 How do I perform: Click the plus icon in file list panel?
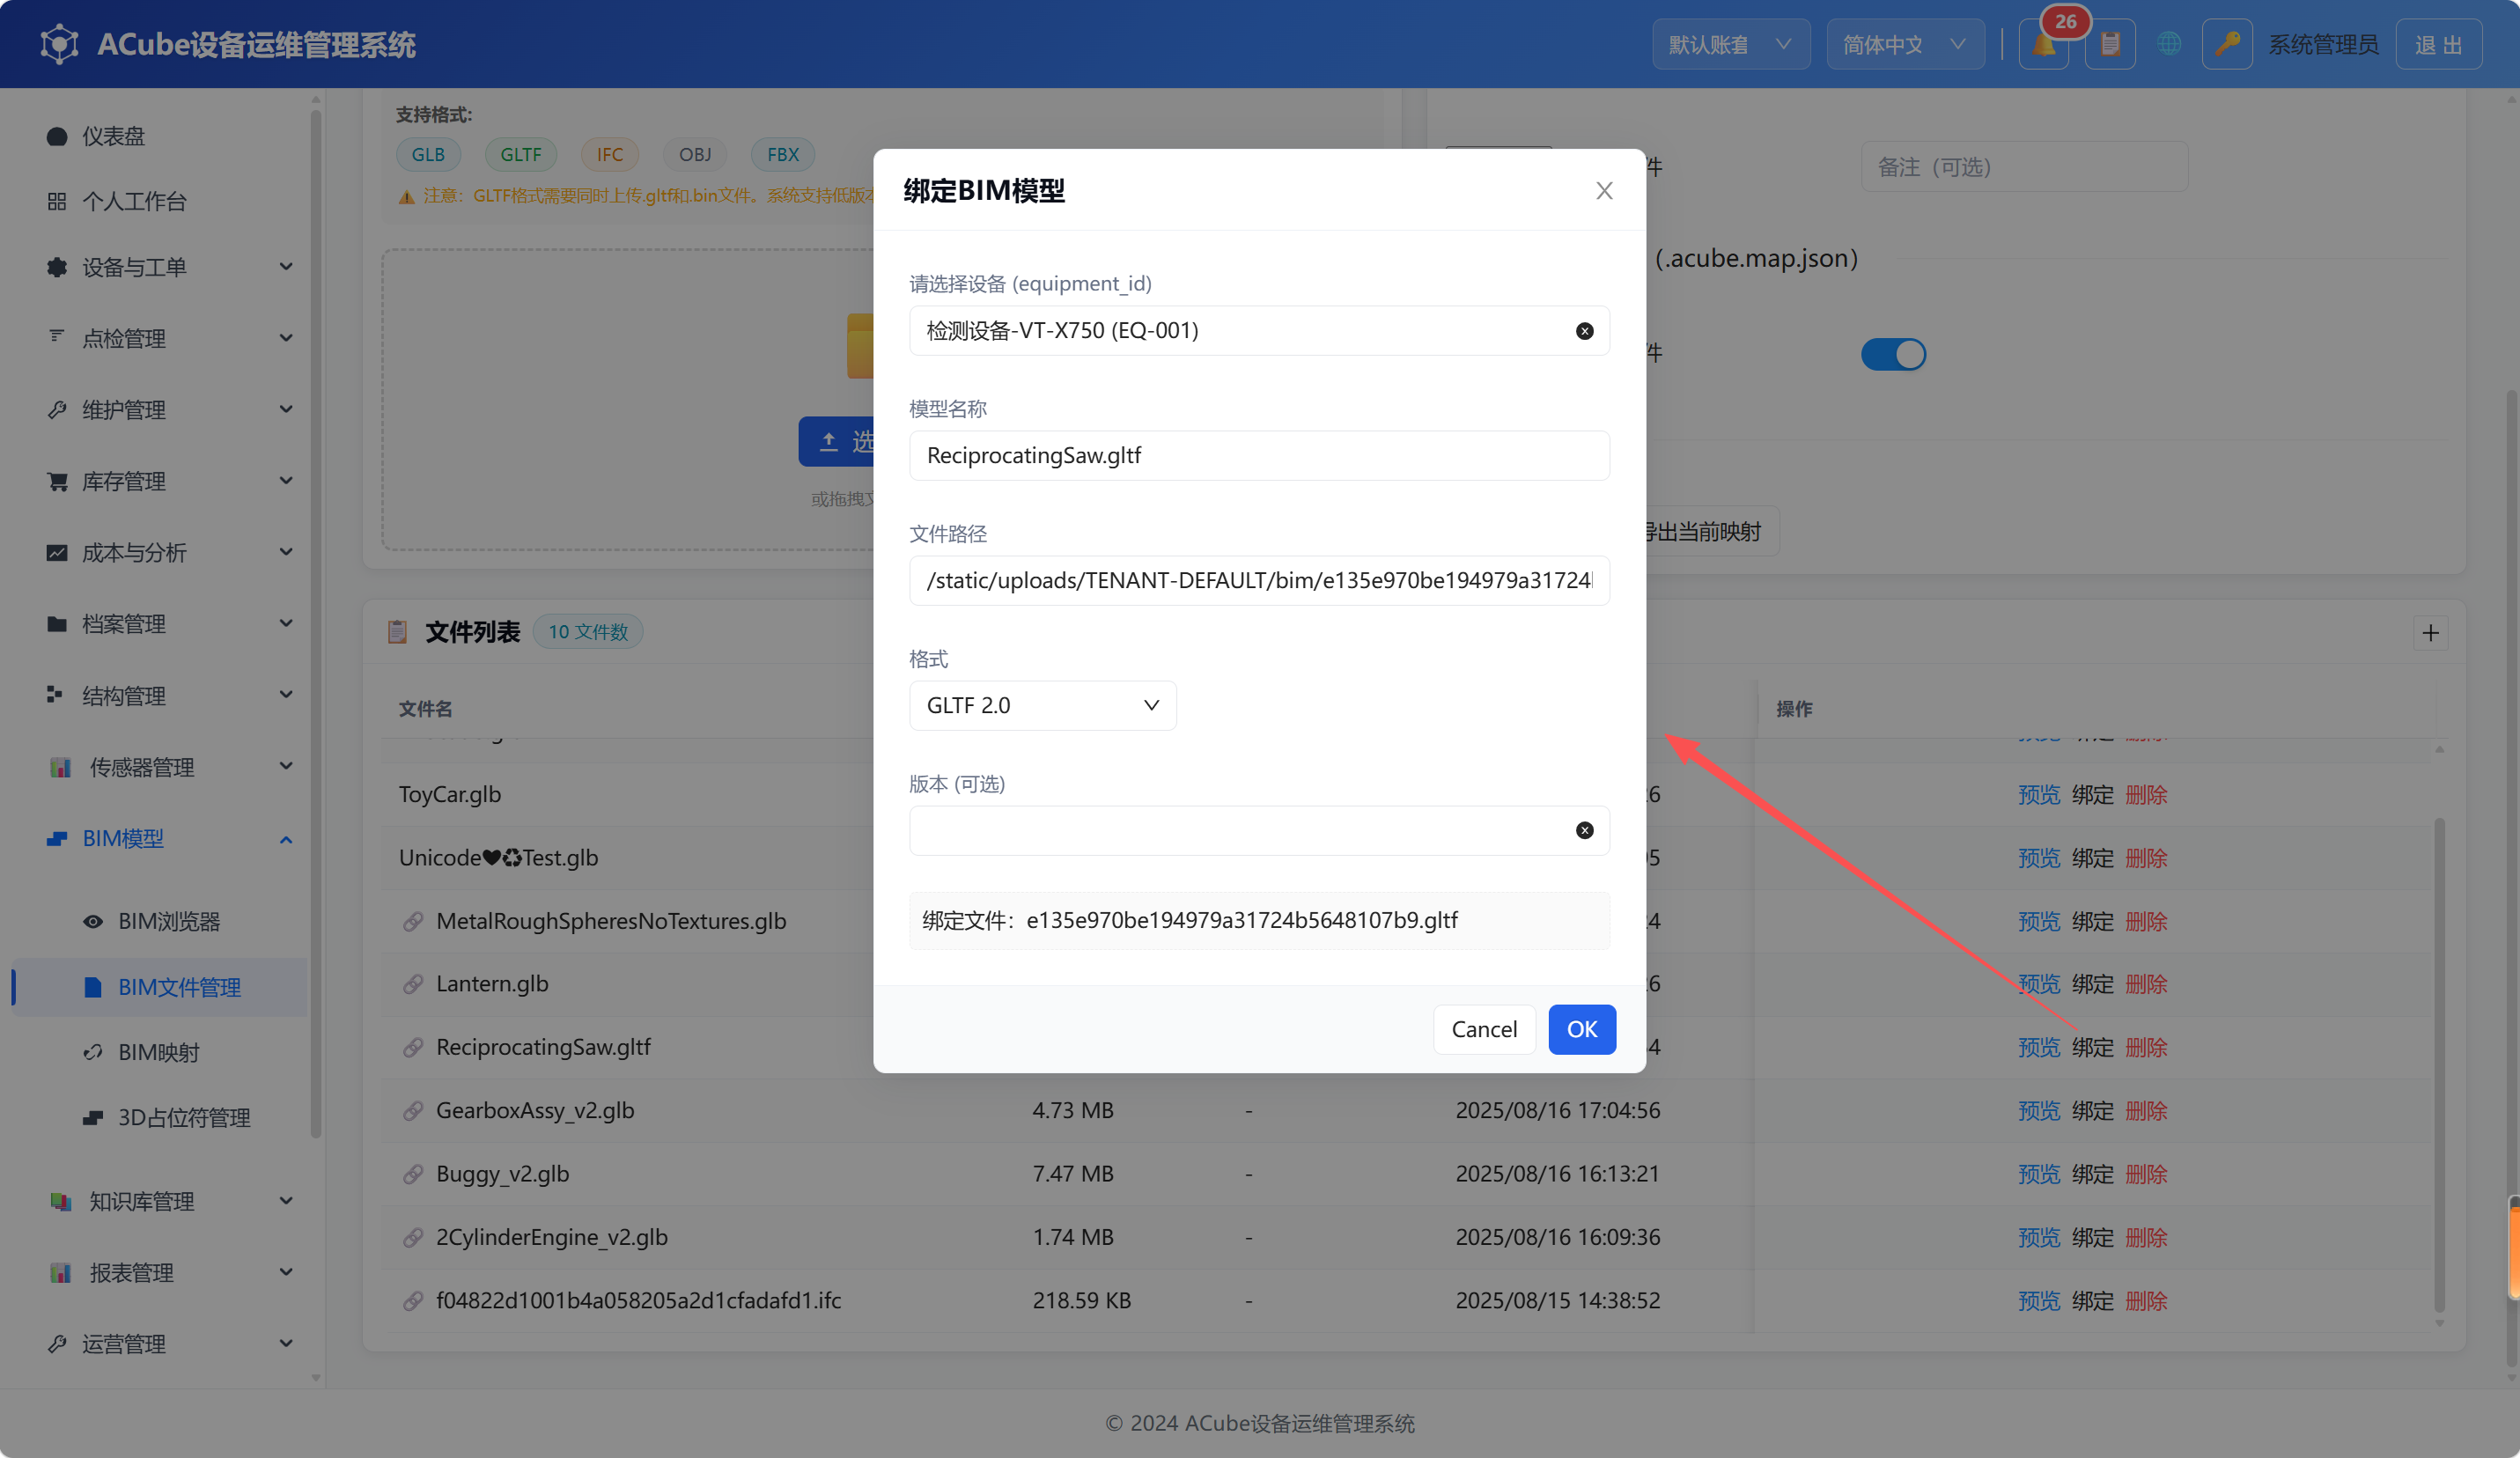2430,633
